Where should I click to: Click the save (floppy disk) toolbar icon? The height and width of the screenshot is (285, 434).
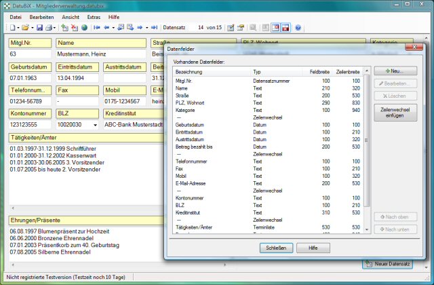click(39, 28)
